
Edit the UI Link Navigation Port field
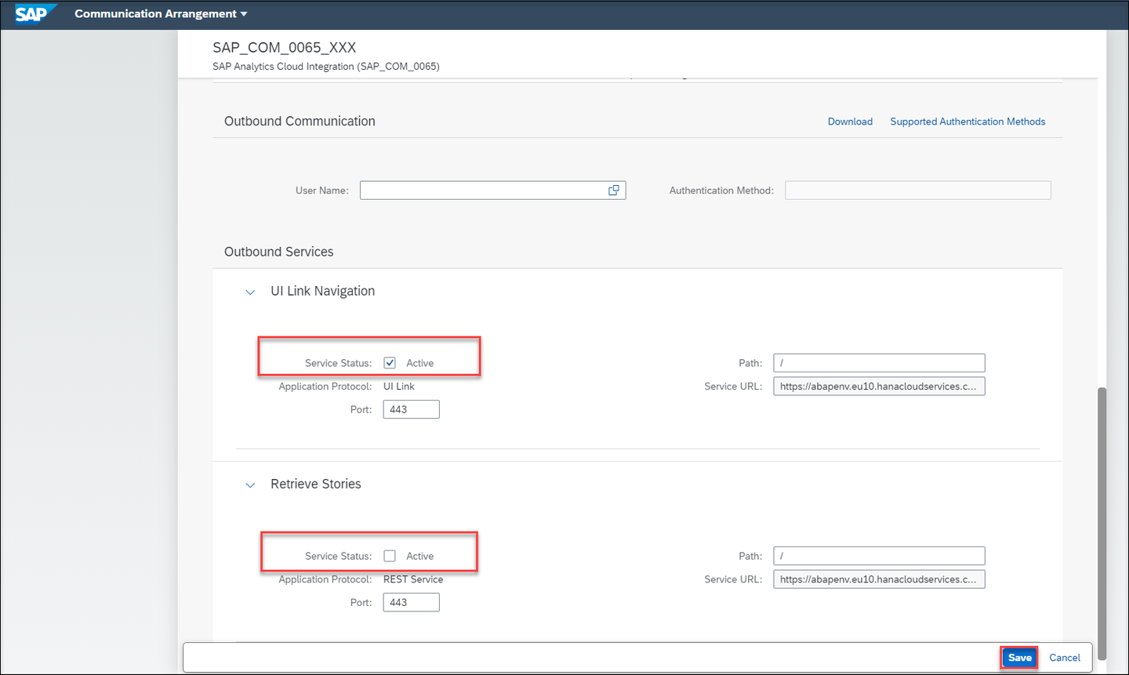click(411, 409)
